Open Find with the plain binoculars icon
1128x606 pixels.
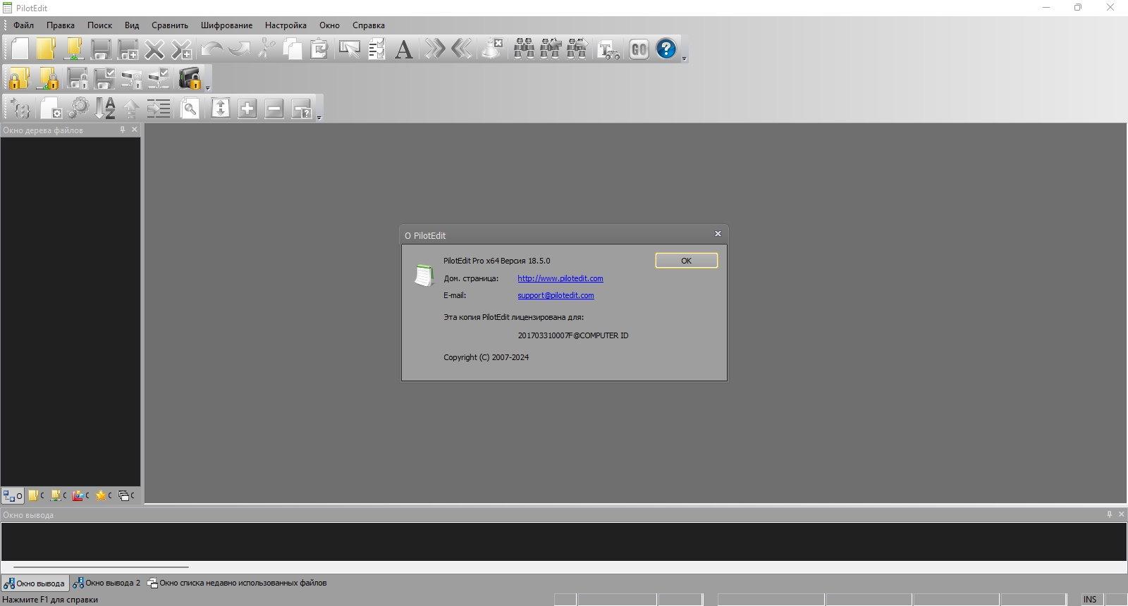pyautogui.click(x=524, y=49)
